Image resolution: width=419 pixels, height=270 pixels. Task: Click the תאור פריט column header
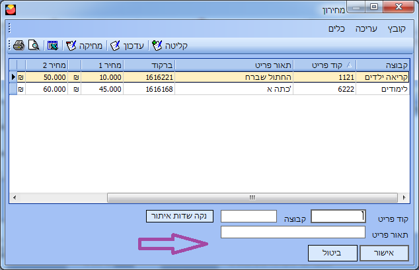[x=234, y=65]
